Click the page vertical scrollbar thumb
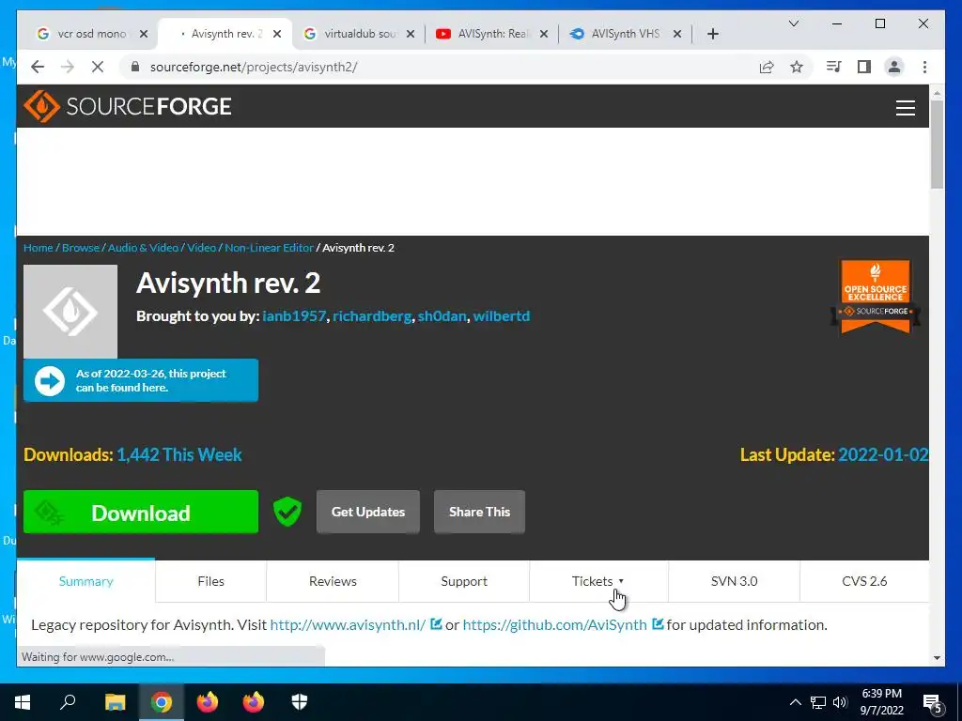This screenshot has width=962, height=721. 937,144
